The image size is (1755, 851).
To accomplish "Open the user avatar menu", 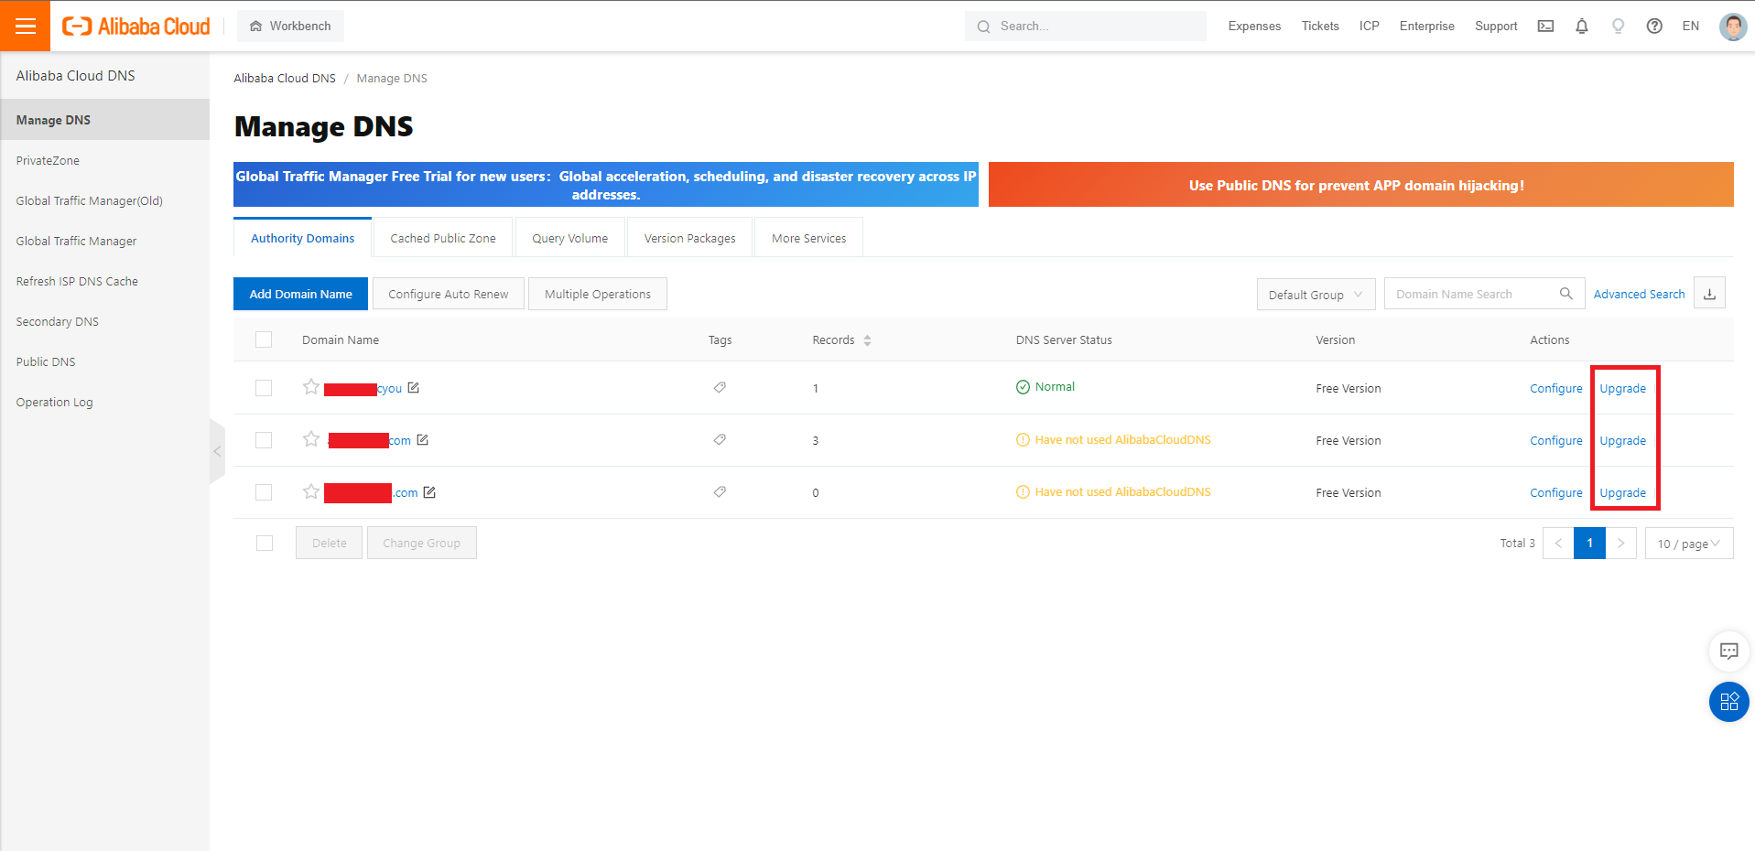I will (x=1732, y=27).
